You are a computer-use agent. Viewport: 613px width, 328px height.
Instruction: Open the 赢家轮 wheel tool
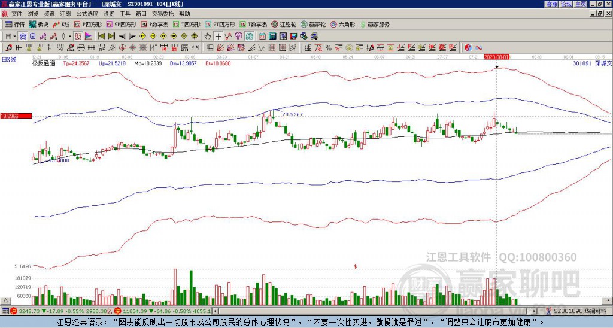pyautogui.click(x=313, y=24)
